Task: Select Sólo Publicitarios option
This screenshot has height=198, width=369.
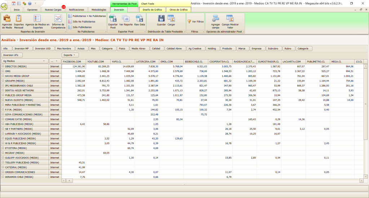Action: pos(80,27)
